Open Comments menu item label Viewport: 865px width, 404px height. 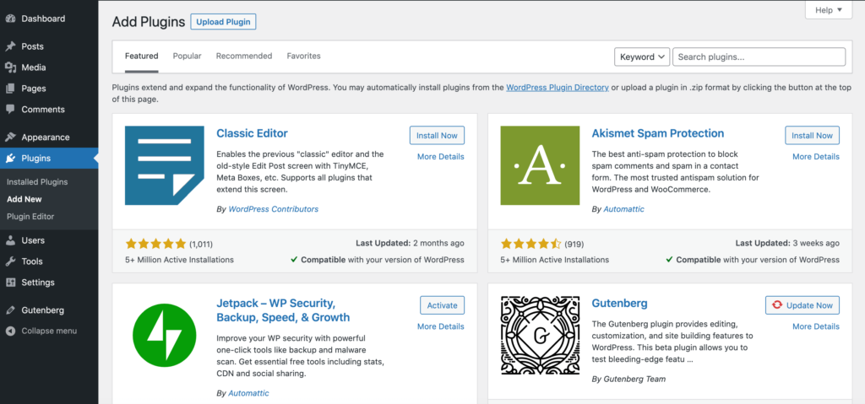pos(43,109)
